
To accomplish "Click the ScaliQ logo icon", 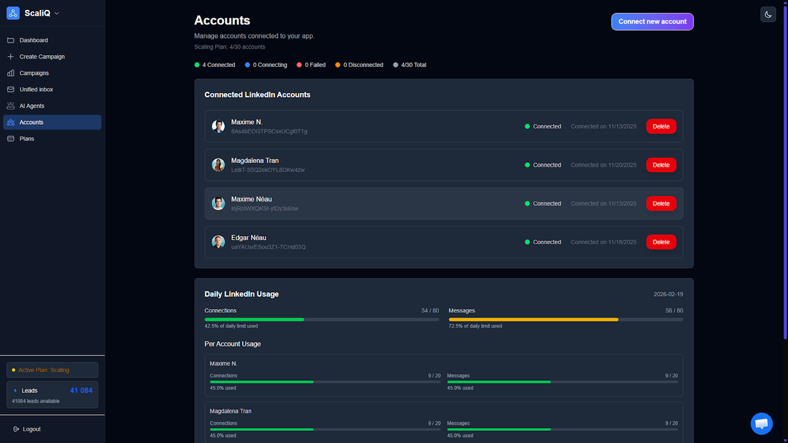I will [x=12, y=12].
